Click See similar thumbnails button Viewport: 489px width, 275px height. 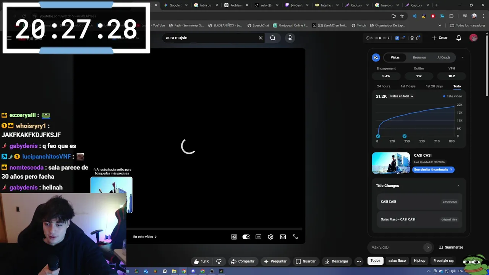tap(433, 170)
